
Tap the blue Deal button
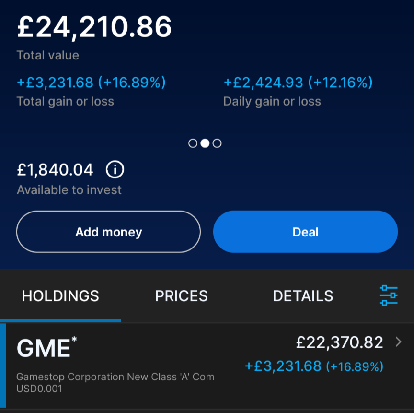click(306, 232)
